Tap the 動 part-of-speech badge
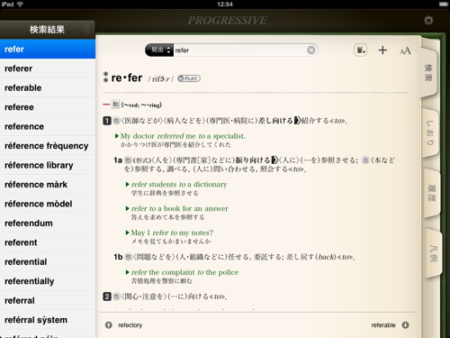450x338 pixels. [x=115, y=105]
